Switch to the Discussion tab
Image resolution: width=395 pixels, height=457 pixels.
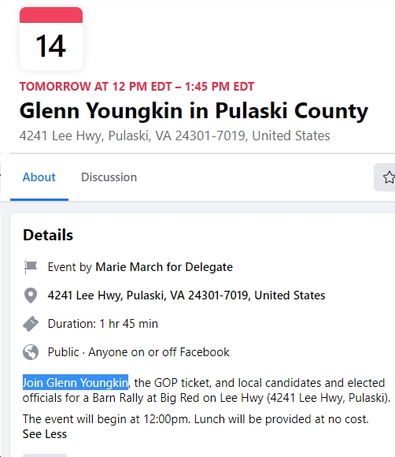point(109,177)
